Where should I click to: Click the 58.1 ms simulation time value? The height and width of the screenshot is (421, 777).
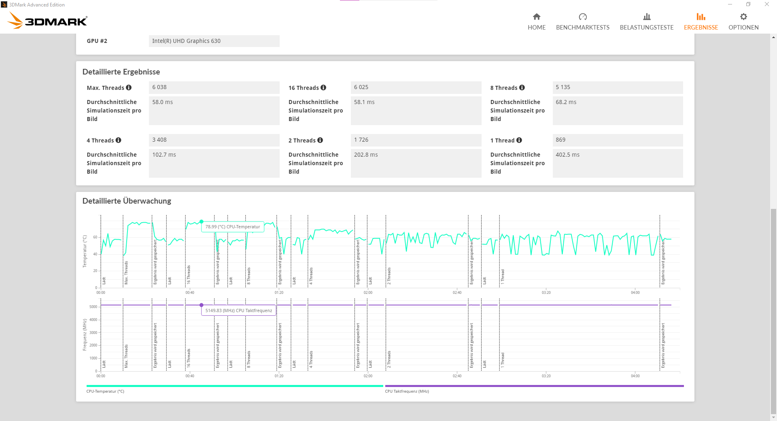(x=416, y=111)
